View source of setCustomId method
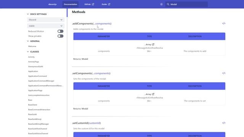The height and width of the screenshot is (137, 244). 224,123
